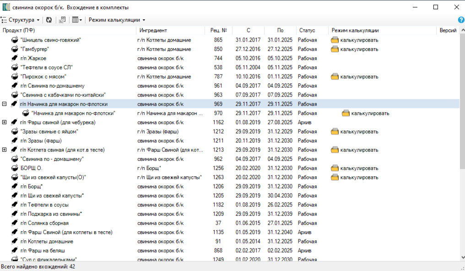Click dish icon of "Свинина с кабачками по-китайски"
465x271 pixels.
point(15,95)
